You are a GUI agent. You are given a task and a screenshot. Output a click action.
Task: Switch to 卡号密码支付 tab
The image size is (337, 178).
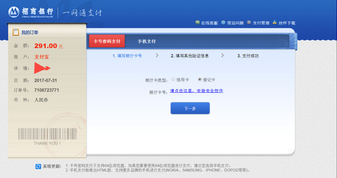(x=107, y=41)
